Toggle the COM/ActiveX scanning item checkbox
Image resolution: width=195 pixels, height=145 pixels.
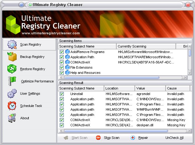pyautogui.click(x=62, y=62)
